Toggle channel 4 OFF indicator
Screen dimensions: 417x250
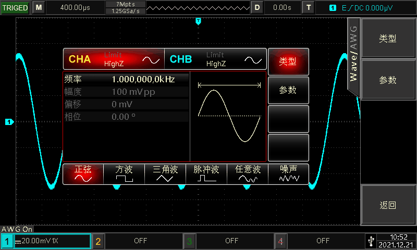click(322, 241)
